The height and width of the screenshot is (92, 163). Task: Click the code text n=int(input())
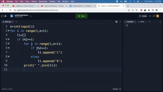(22, 27)
